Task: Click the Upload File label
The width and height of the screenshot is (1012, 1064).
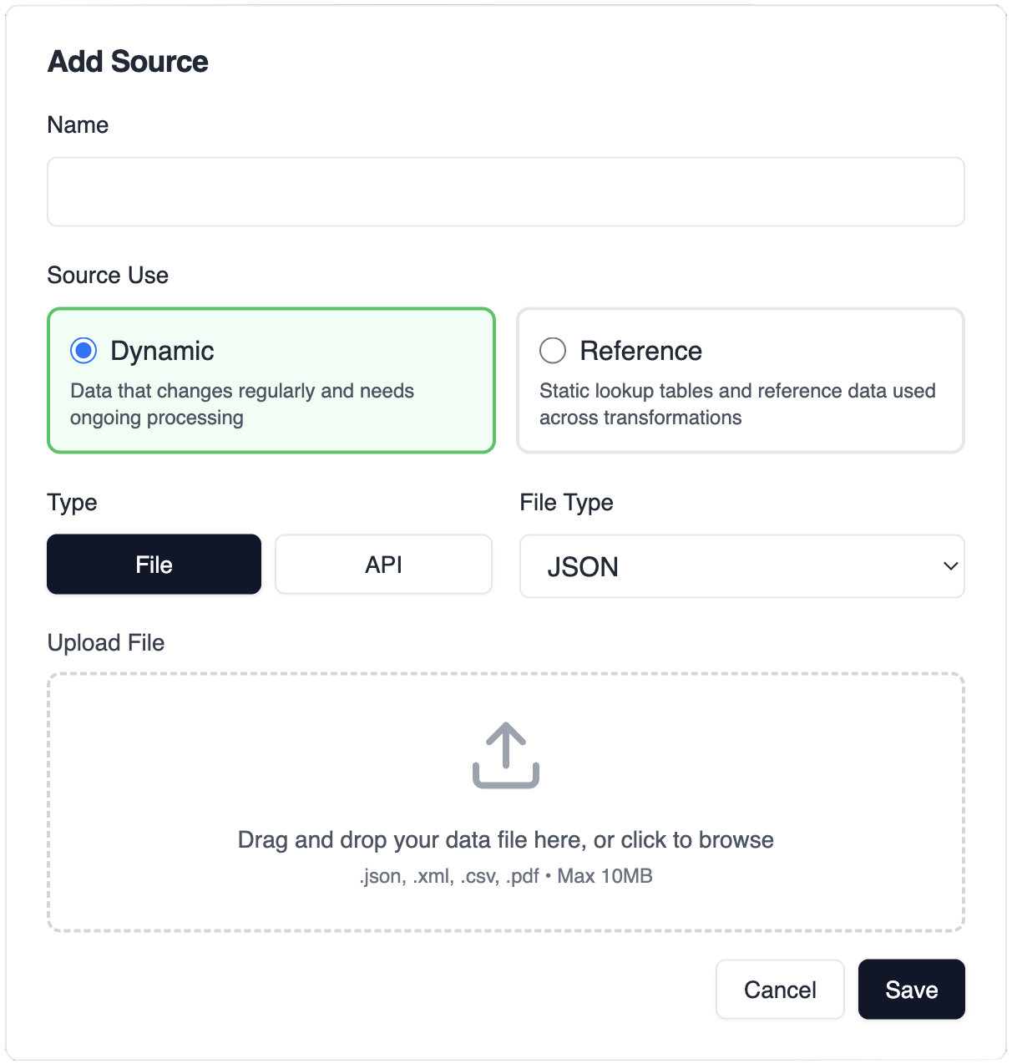Action: coord(106,642)
